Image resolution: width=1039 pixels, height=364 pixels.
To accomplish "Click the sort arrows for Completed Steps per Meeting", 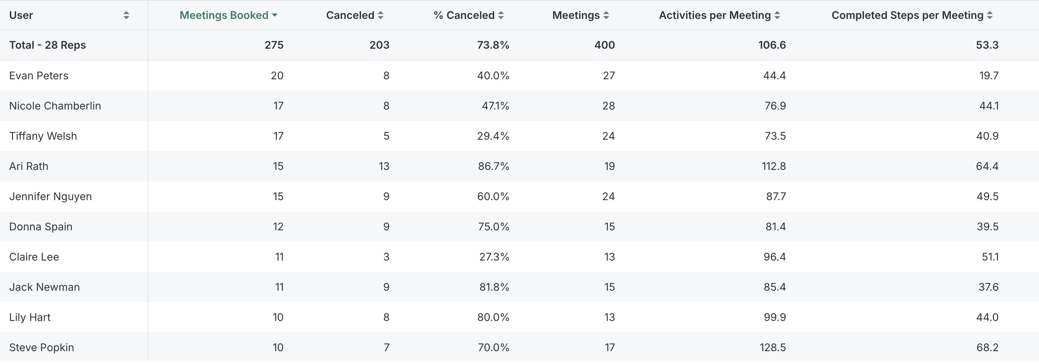I will coord(989,15).
